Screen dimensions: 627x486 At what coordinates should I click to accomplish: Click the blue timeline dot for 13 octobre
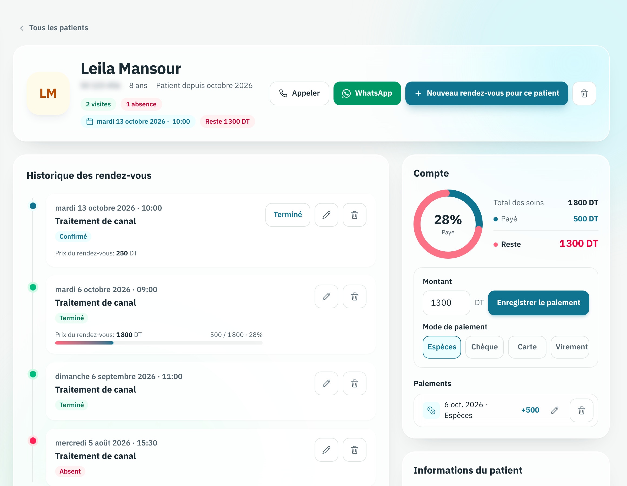point(33,206)
